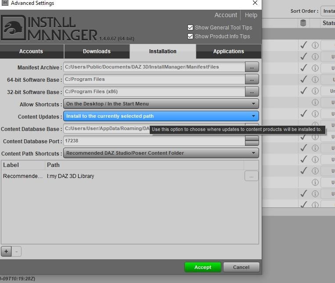Click Sort Order label in background window
This screenshot has width=335, height=283.
(304, 11)
